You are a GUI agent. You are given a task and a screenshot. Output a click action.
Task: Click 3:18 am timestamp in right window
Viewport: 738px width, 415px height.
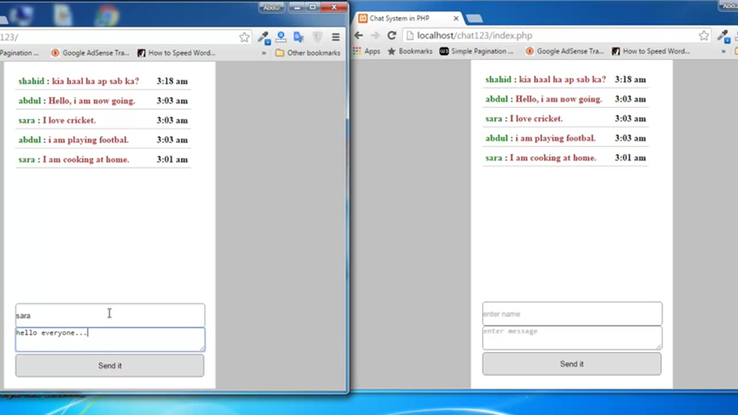pyautogui.click(x=630, y=80)
